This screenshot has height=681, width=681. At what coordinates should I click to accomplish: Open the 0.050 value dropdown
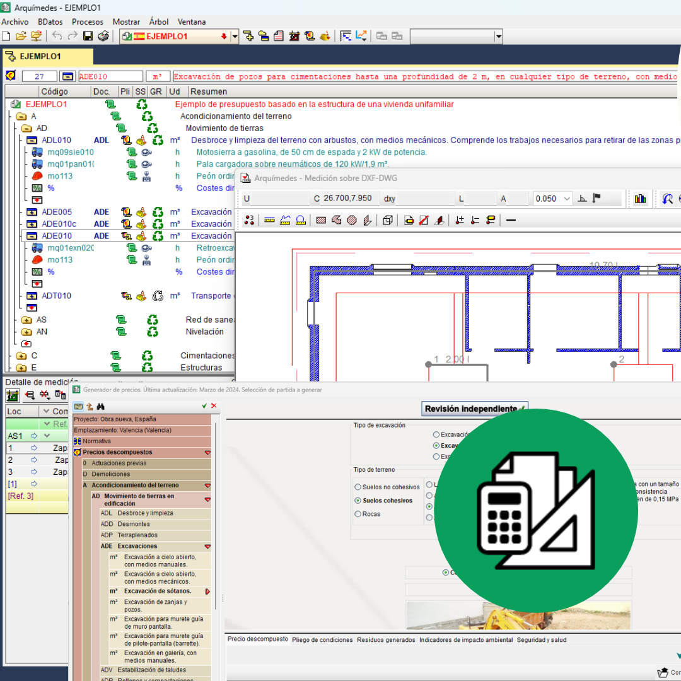[566, 199]
